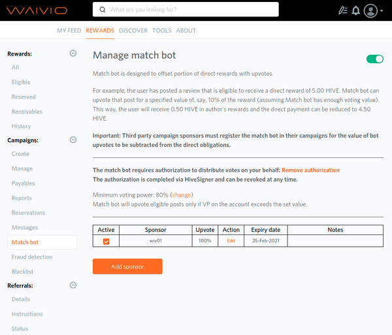Uncheck Active checkbox for sponsor wiv01
The height and width of the screenshot is (335, 392).
click(106, 242)
